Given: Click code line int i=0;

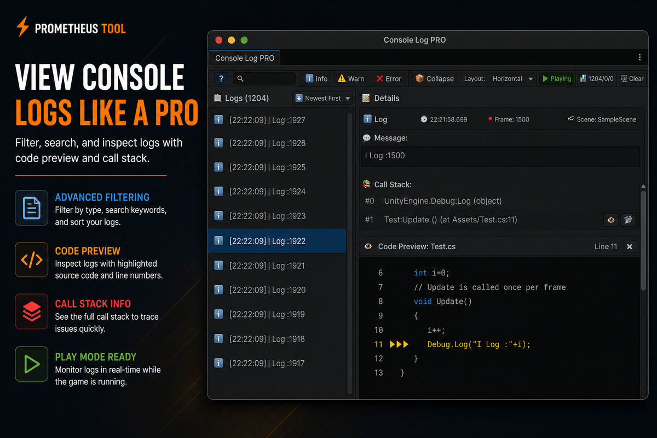Looking at the screenshot, I should click(x=431, y=273).
